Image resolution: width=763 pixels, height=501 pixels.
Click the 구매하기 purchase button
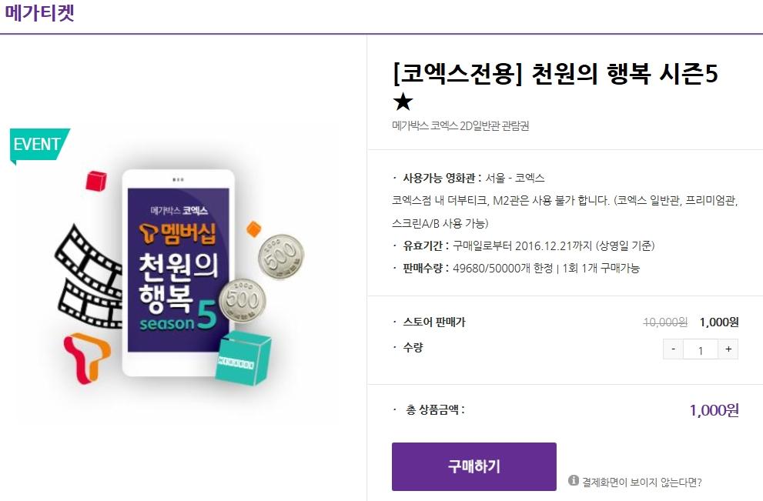[x=474, y=466]
